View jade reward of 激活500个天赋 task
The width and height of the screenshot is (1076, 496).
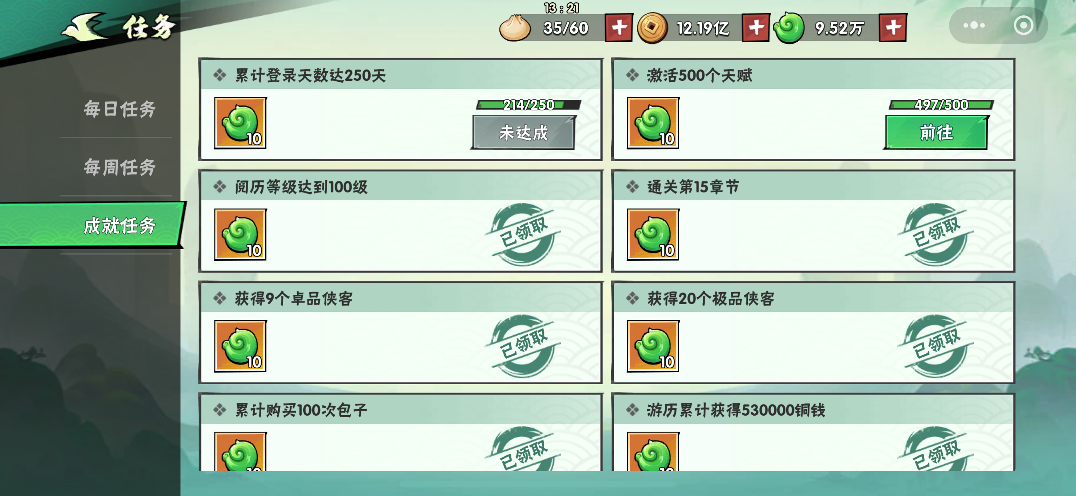[x=653, y=123]
